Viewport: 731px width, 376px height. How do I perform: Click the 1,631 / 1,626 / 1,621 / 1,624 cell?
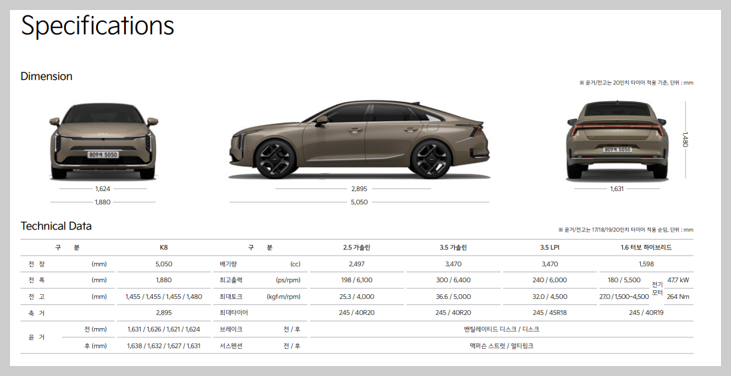click(163, 329)
